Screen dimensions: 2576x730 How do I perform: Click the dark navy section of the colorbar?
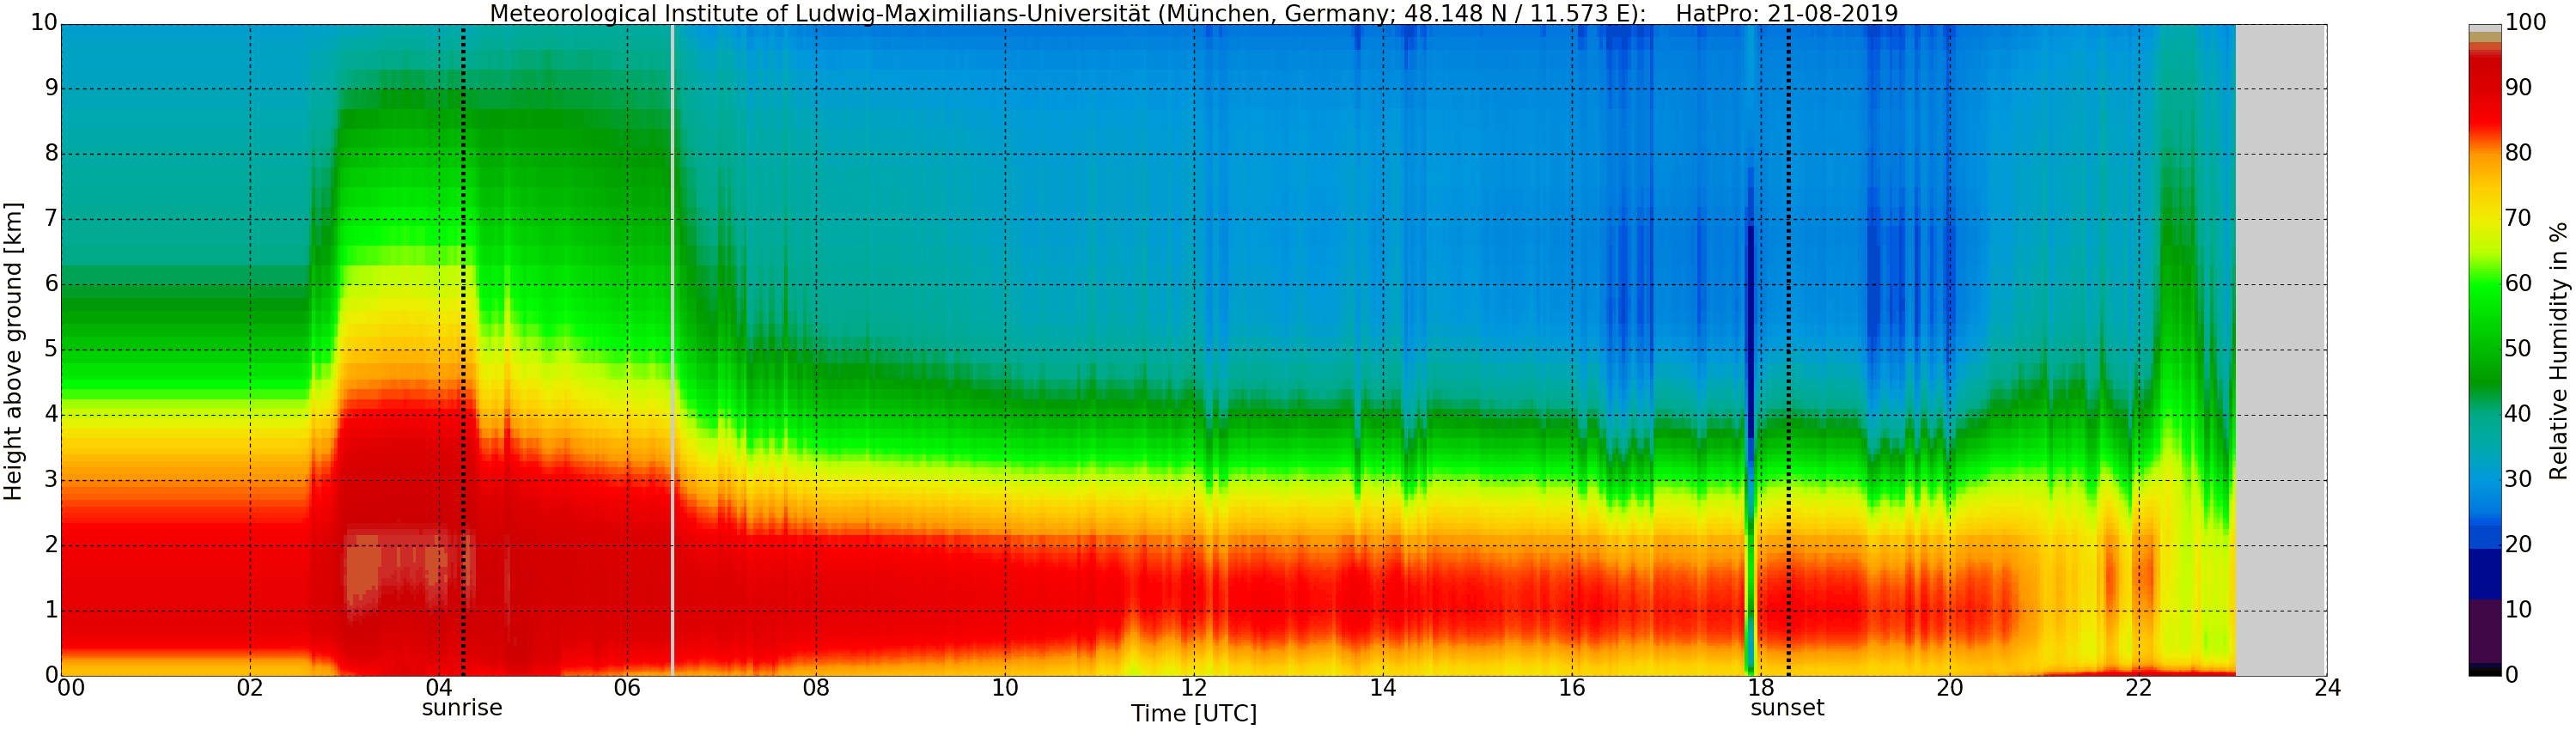(2484, 574)
